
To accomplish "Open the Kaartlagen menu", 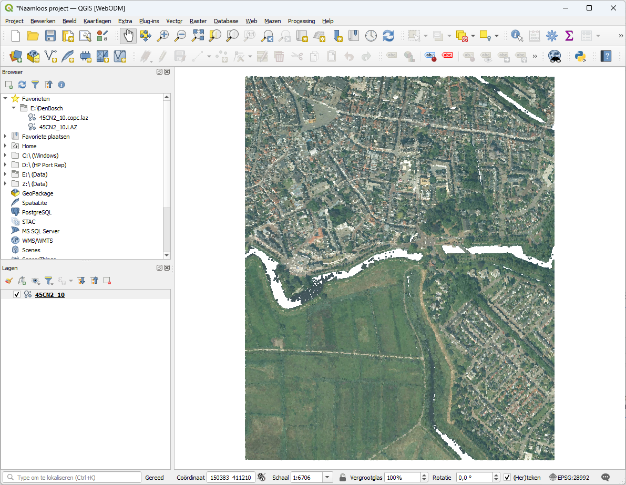I will tap(97, 21).
